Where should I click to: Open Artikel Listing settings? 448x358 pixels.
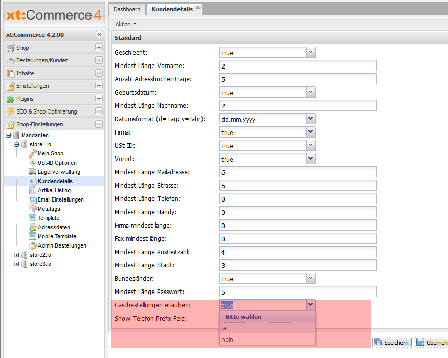tap(54, 190)
